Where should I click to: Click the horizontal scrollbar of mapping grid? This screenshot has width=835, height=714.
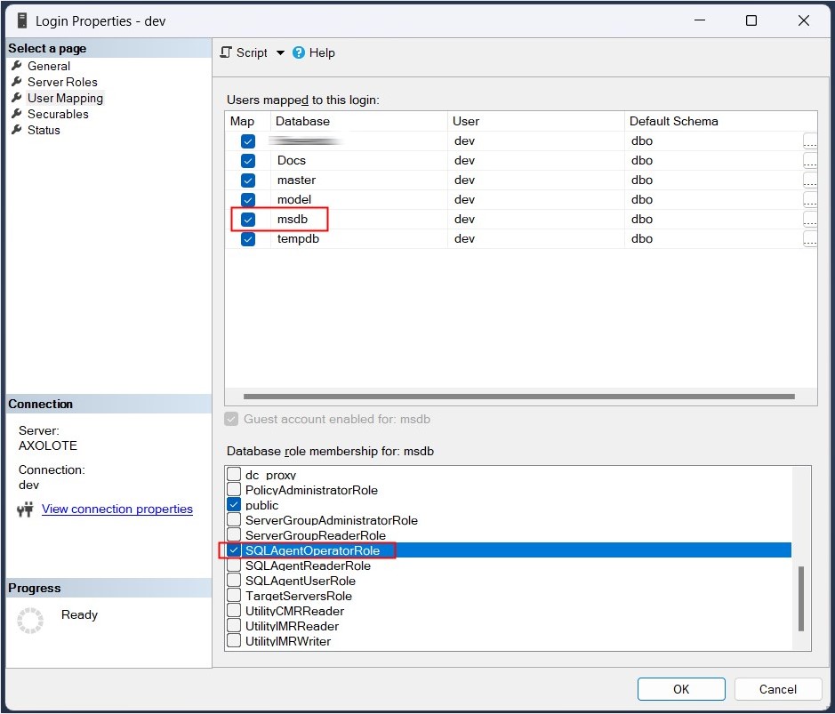(519, 397)
